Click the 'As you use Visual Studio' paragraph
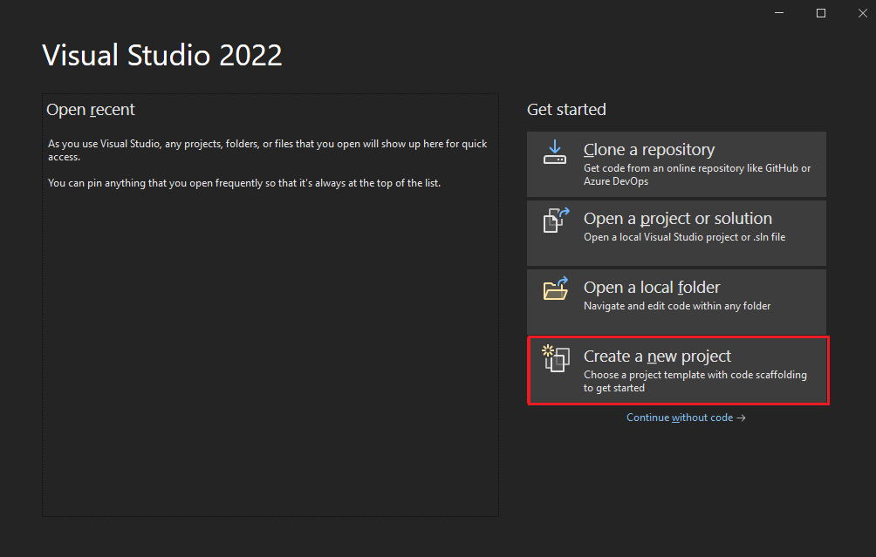 point(267,150)
